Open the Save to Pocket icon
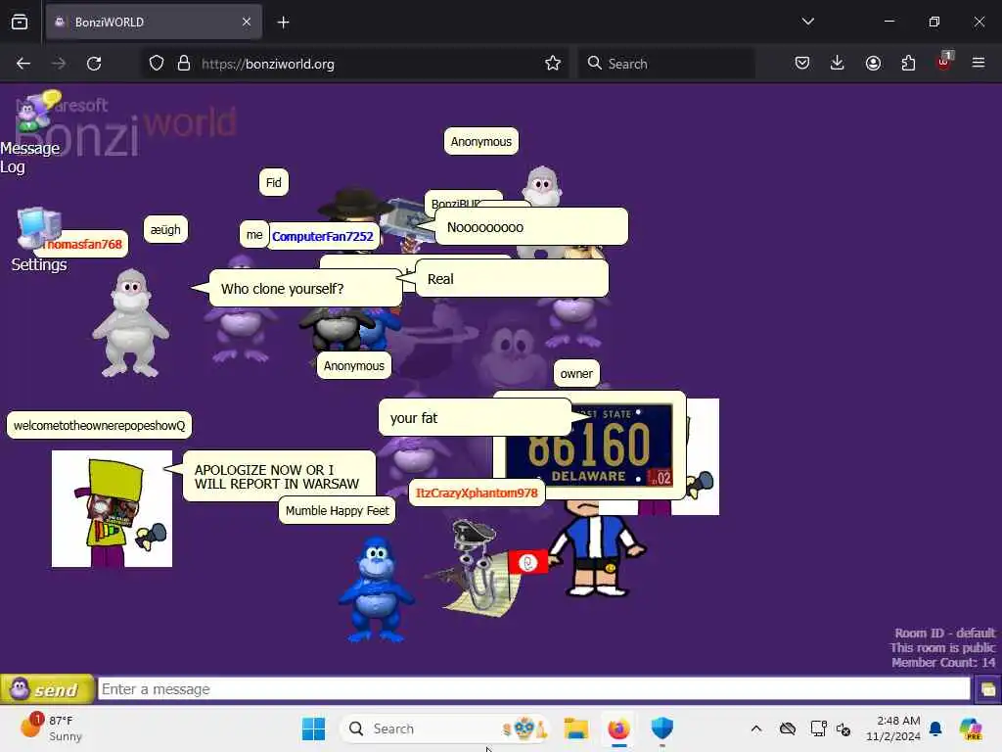This screenshot has width=1002, height=752. 802,63
